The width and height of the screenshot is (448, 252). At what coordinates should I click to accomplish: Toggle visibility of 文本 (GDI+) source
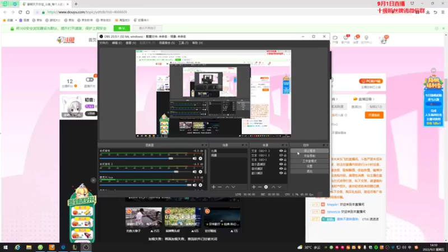pyautogui.click(x=281, y=160)
